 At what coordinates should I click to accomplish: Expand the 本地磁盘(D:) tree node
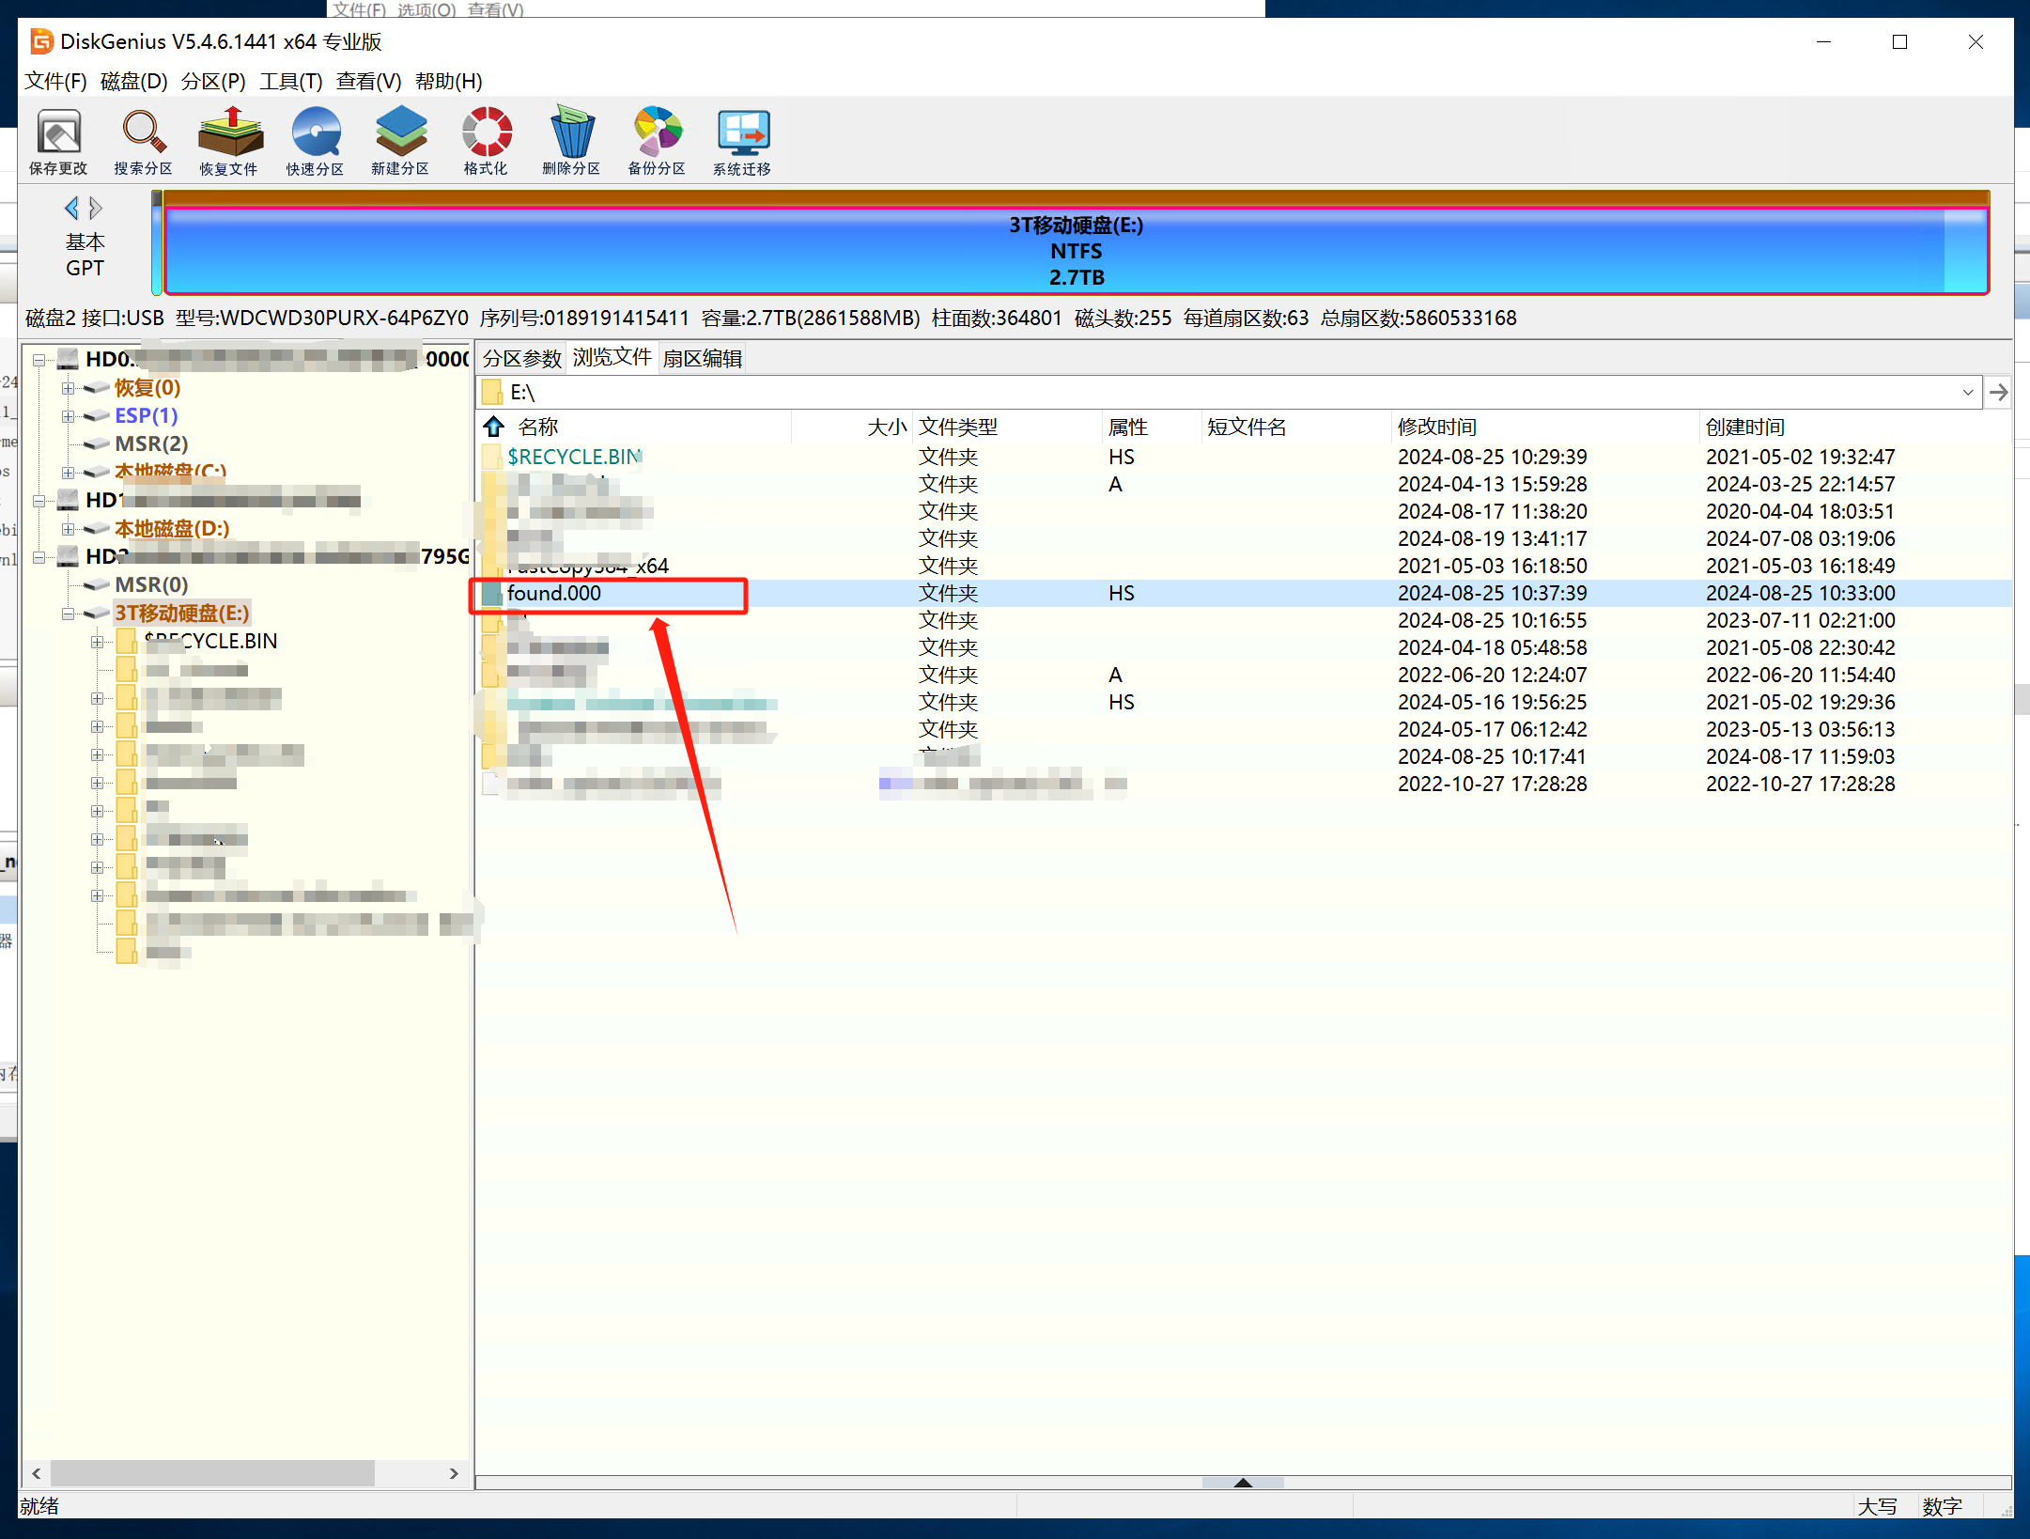click(68, 530)
